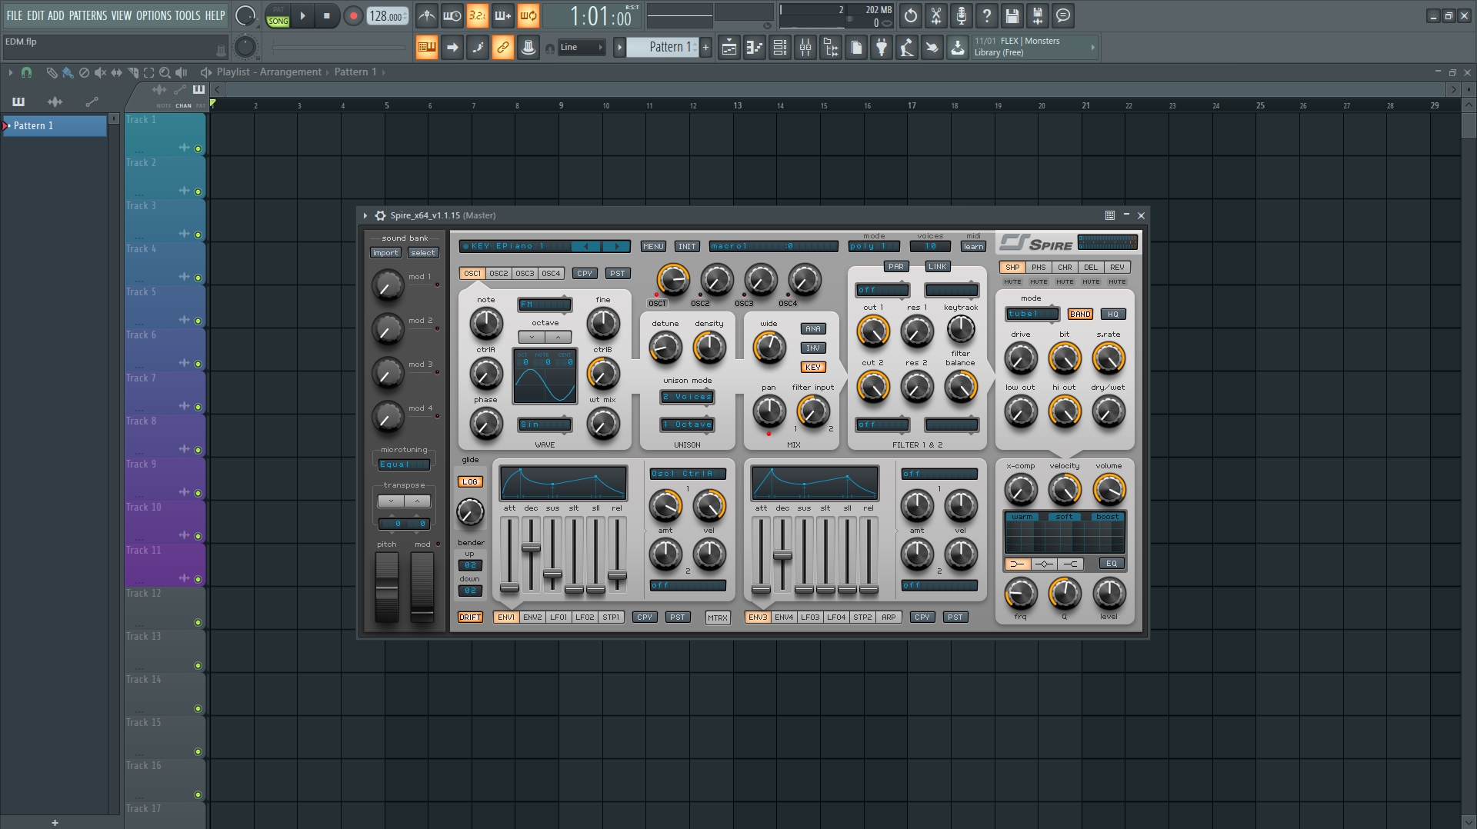Image resolution: width=1477 pixels, height=829 pixels.
Task: Click the download content library icon
Action: click(957, 48)
